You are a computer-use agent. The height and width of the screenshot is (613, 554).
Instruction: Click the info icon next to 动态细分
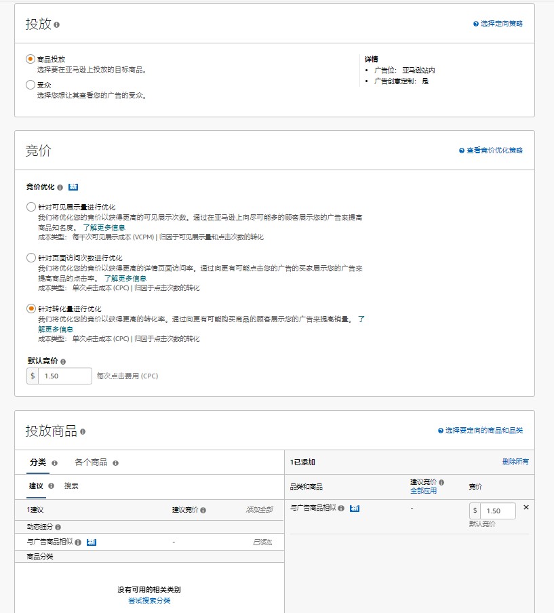[58, 527]
